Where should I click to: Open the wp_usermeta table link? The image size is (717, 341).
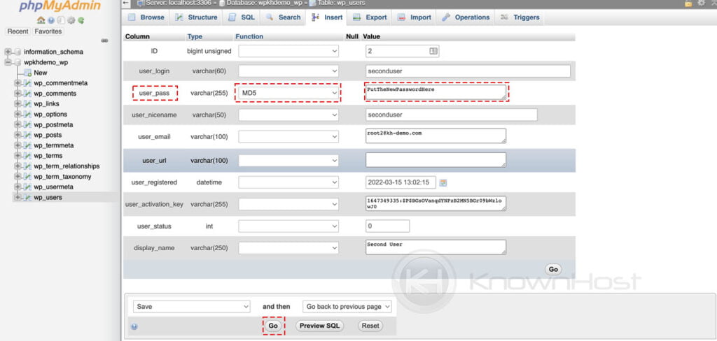[53, 187]
